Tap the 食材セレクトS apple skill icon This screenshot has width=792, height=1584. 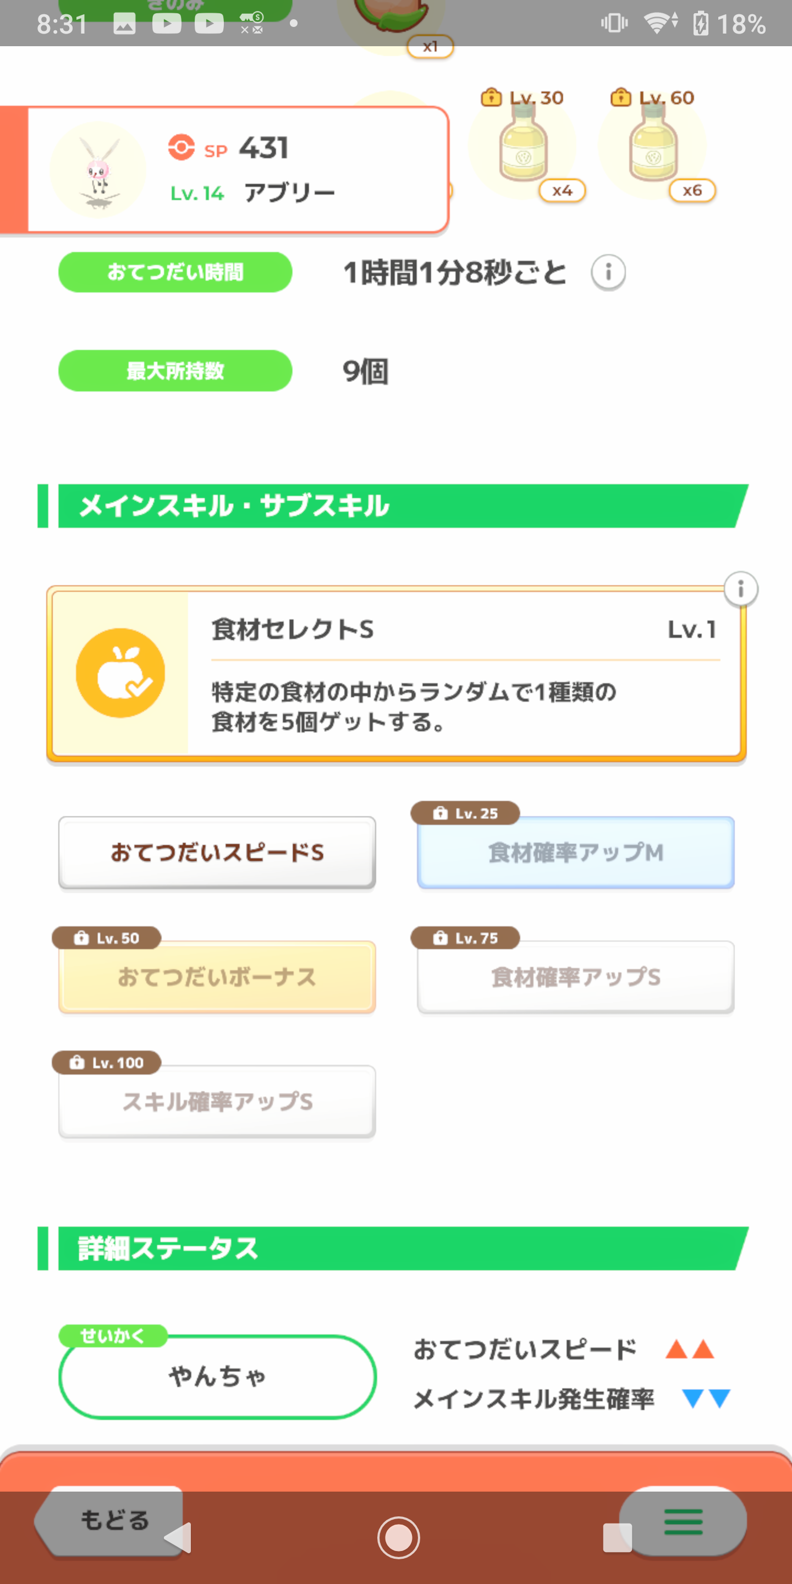point(120,673)
